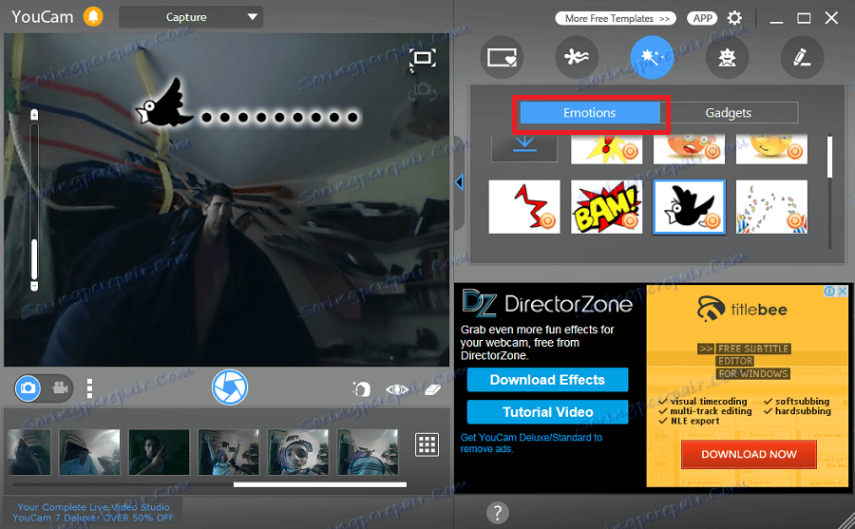Click the DOWNLOAD NOW ad button
This screenshot has height=529, width=855.
pos(749,454)
